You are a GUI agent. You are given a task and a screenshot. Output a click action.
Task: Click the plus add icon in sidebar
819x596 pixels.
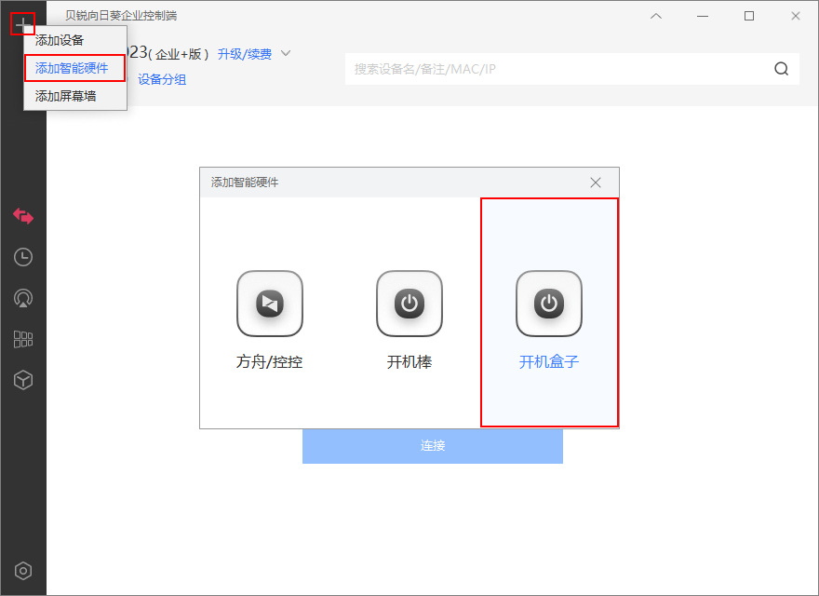click(x=22, y=24)
